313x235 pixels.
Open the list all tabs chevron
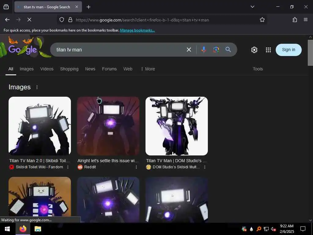pos(252,7)
